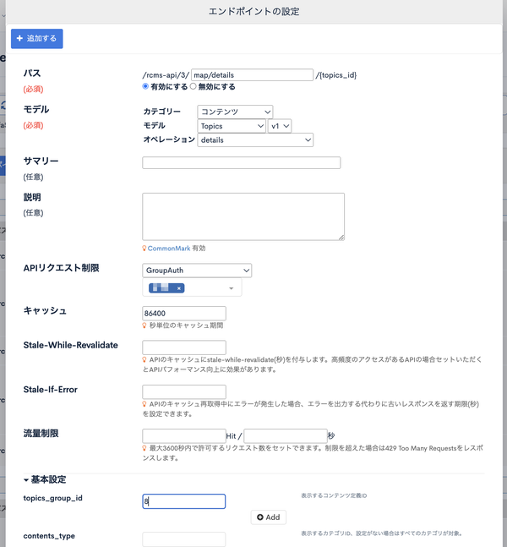Open the モデル dropdown showing Topics

[232, 126]
